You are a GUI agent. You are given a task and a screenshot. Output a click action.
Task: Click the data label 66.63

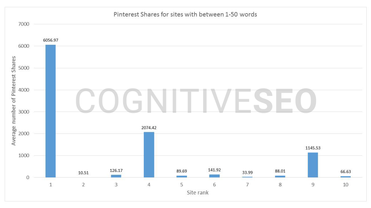346,172
